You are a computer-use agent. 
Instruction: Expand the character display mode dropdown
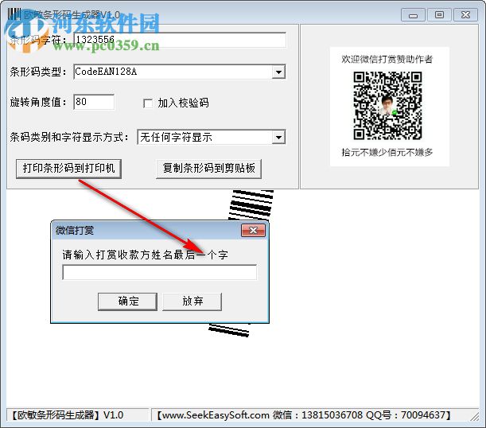[278, 137]
